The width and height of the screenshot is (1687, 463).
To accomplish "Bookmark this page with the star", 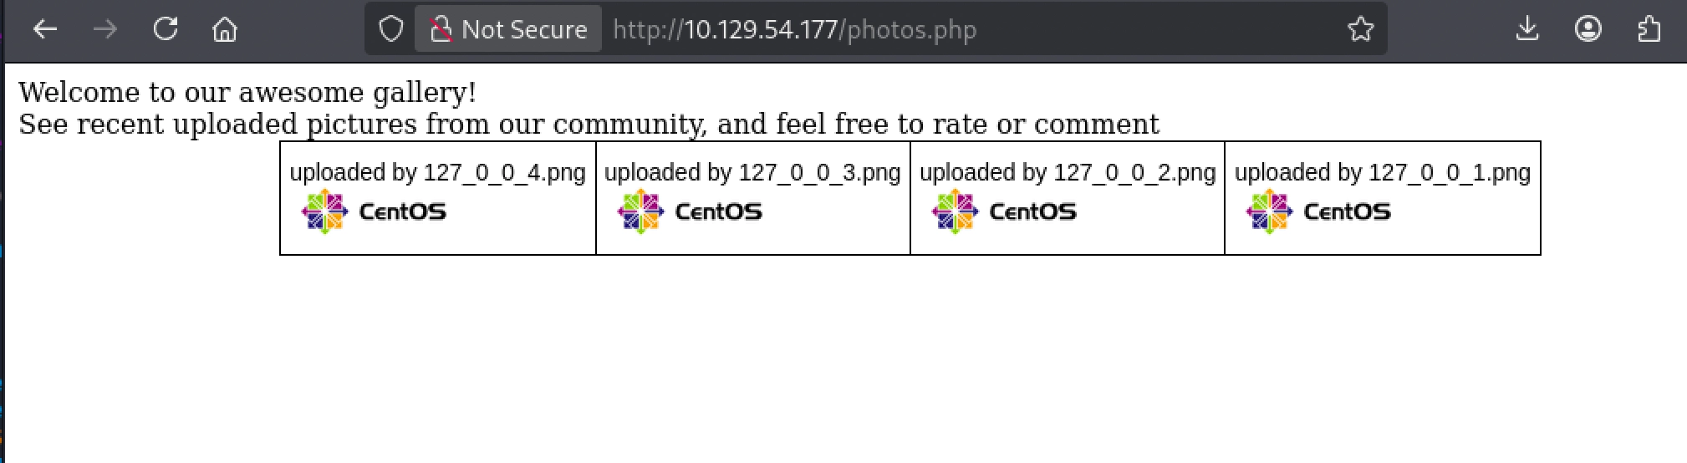I will point(1361,29).
